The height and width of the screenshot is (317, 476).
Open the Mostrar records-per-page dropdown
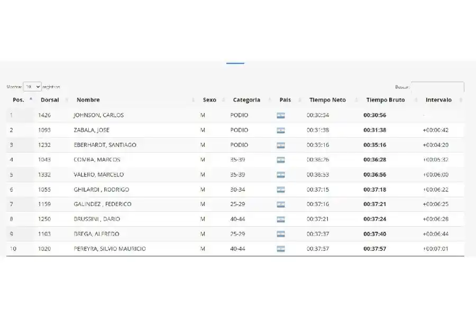(x=32, y=87)
